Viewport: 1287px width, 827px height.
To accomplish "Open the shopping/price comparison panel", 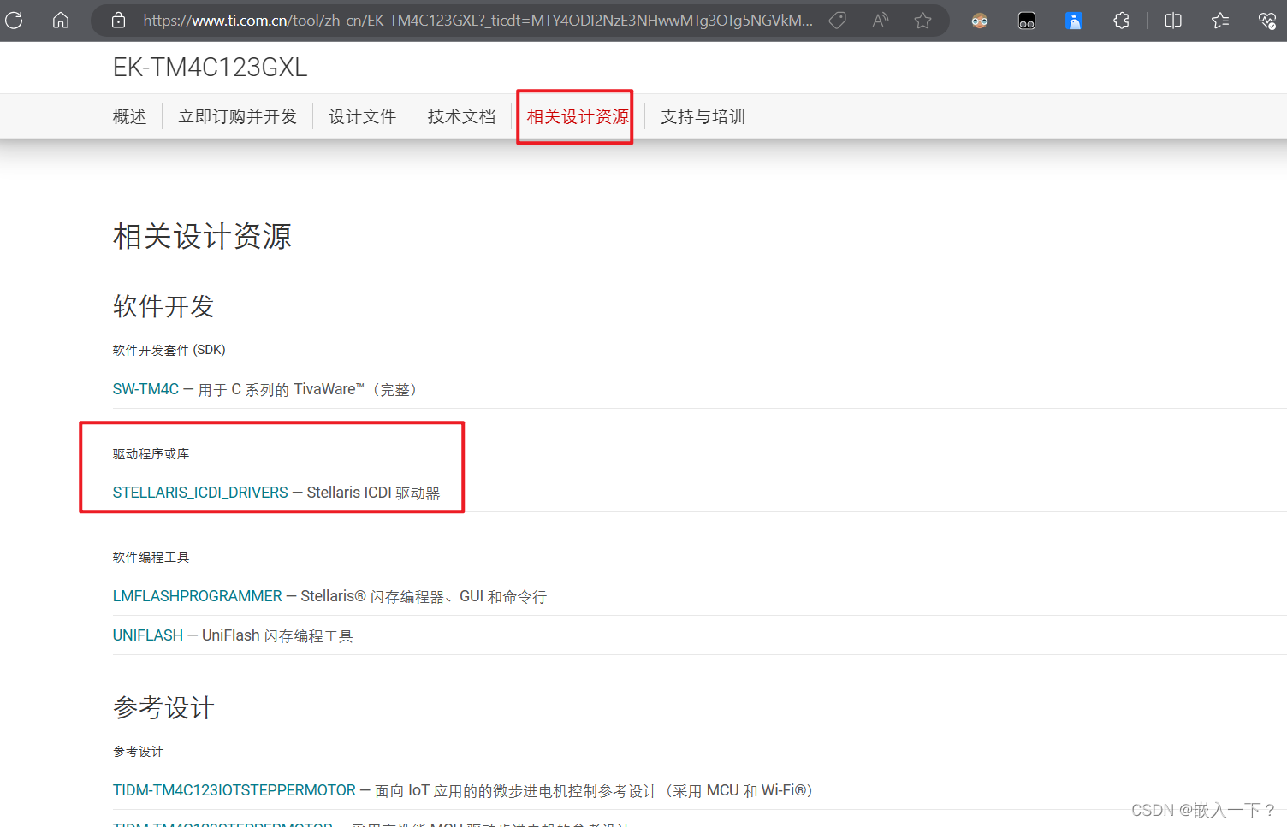I will click(838, 20).
